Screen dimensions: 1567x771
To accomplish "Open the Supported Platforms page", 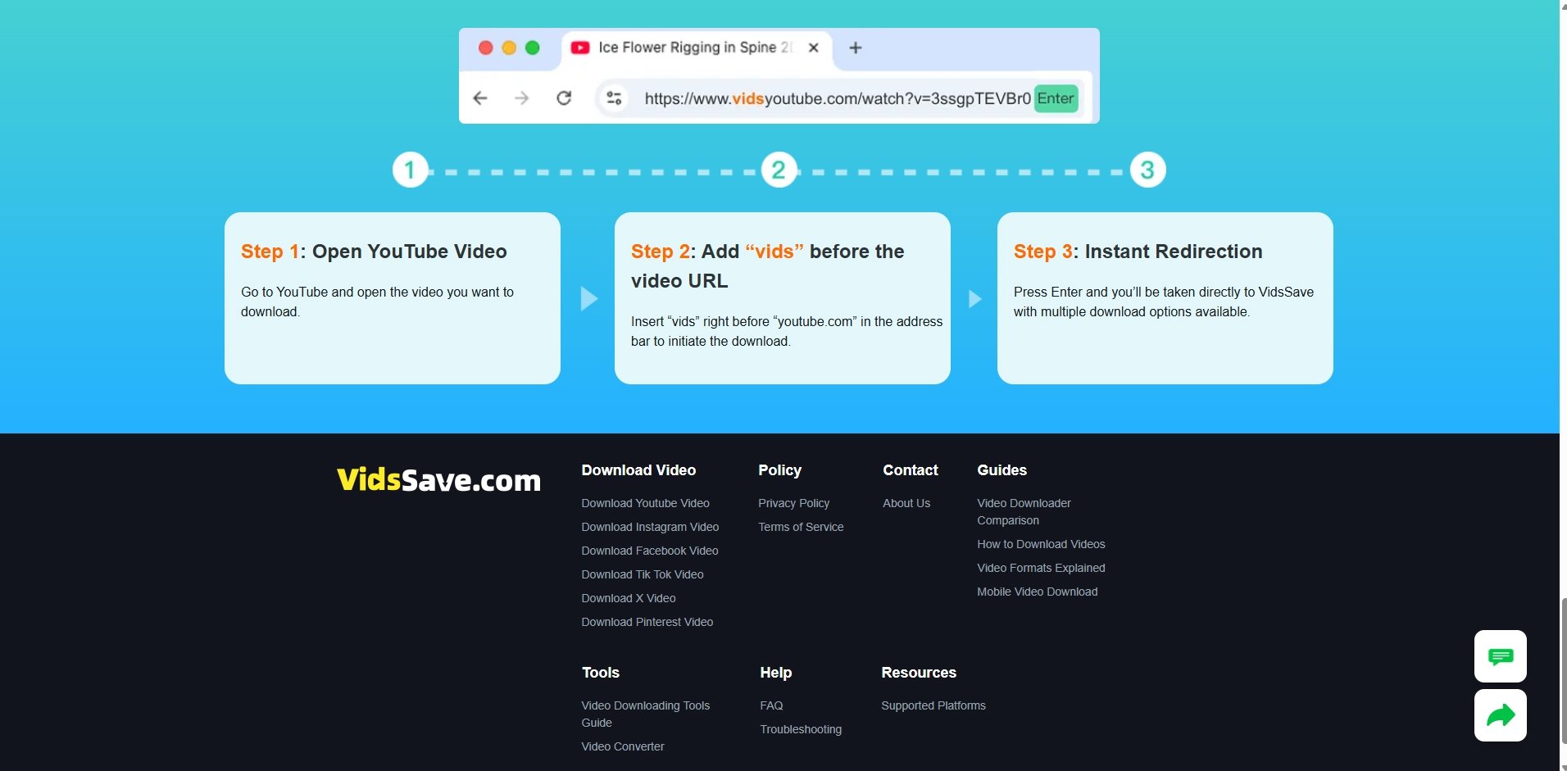I will [933, 705].
